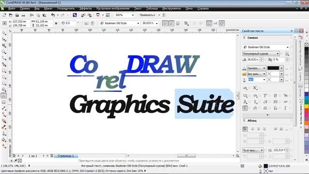
Task: Undo the last action
Action: (x=53, y=15)
